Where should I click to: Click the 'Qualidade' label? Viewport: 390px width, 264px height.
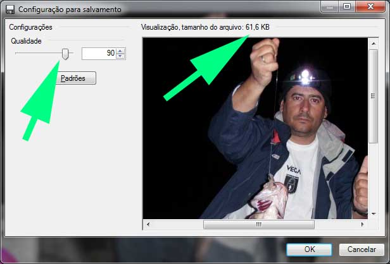(26, 41)
